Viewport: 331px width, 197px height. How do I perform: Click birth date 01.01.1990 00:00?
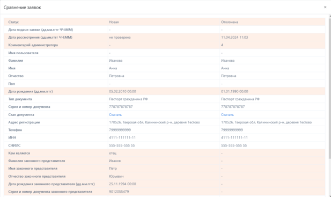[x=234, y=91]
